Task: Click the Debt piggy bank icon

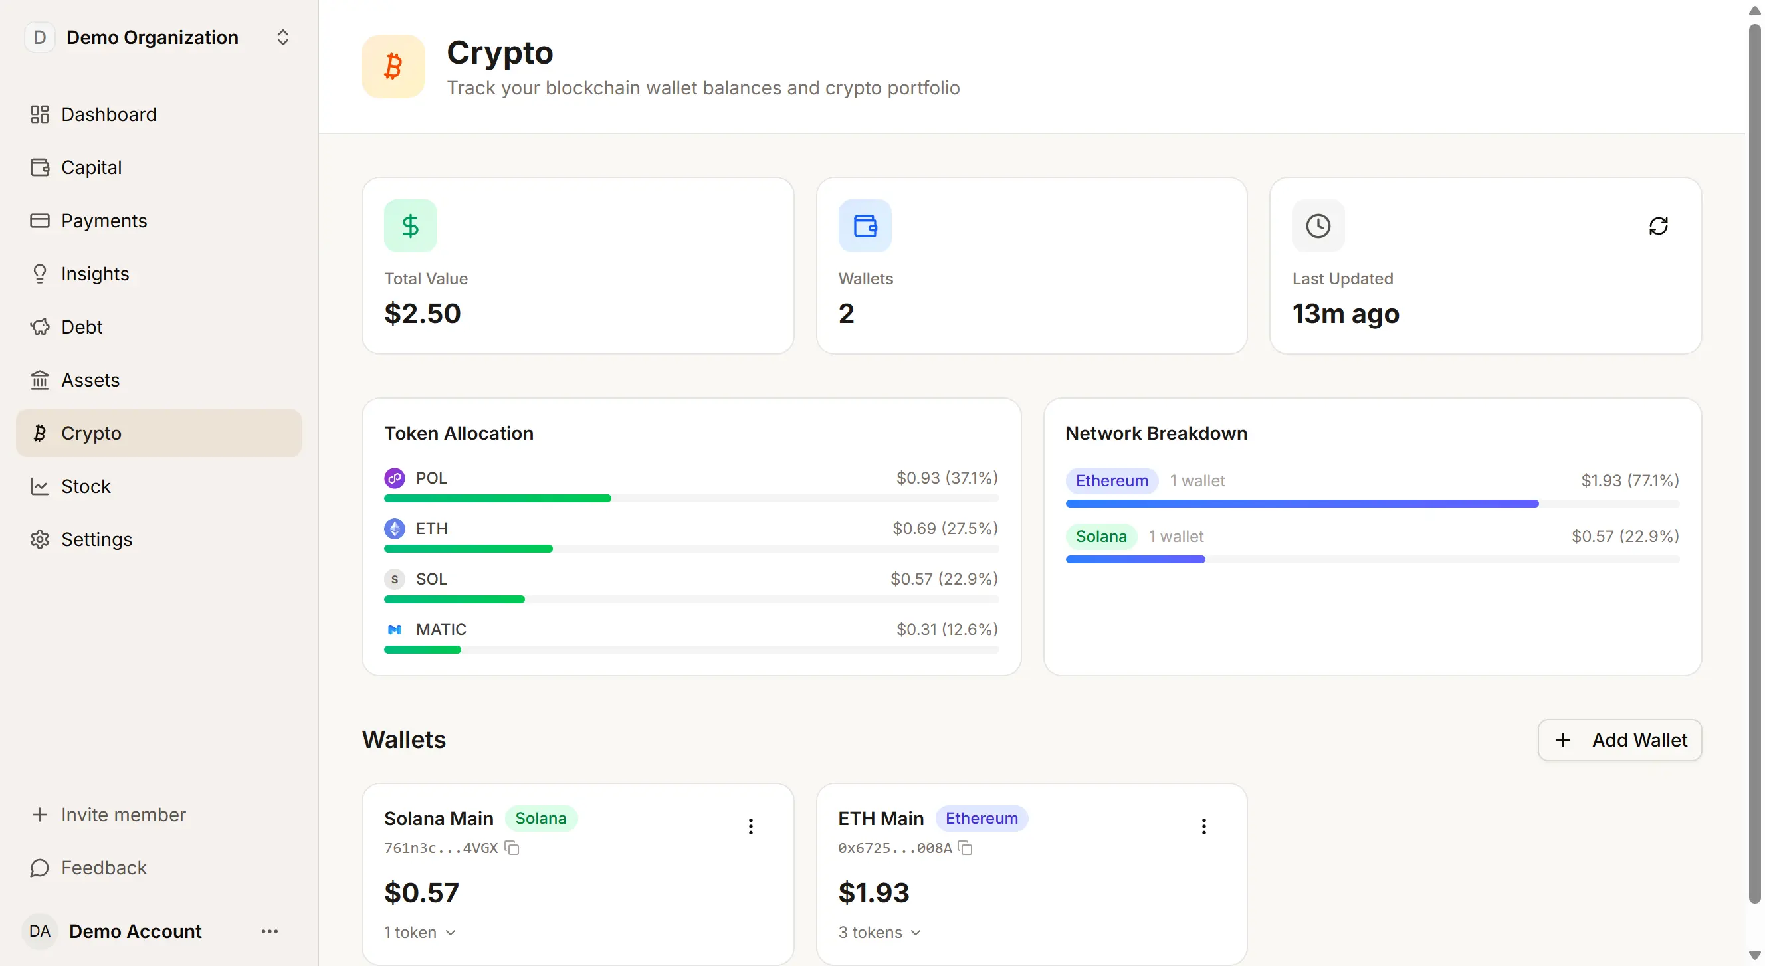Action: point(40,327)
